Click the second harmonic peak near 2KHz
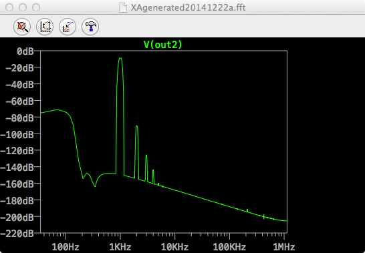Screen dimensions: 365x253 (x=137, y=126)
